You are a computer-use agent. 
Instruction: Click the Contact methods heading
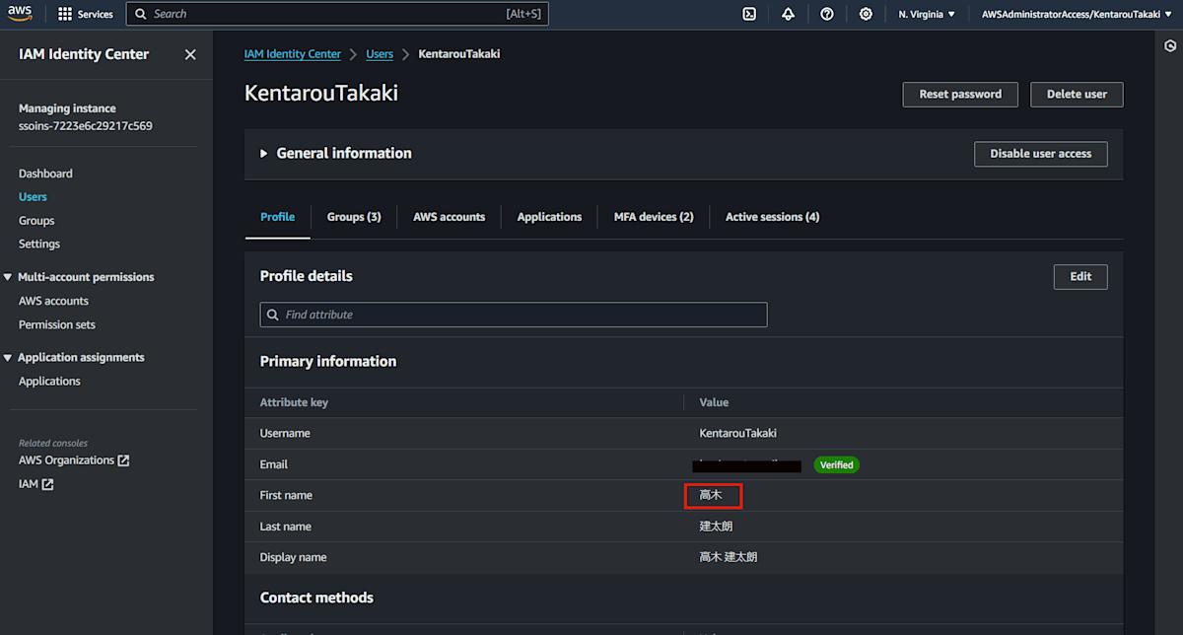[316, 598]
